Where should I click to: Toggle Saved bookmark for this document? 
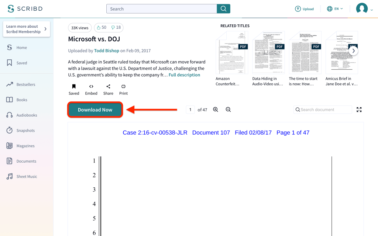point(74,87)
